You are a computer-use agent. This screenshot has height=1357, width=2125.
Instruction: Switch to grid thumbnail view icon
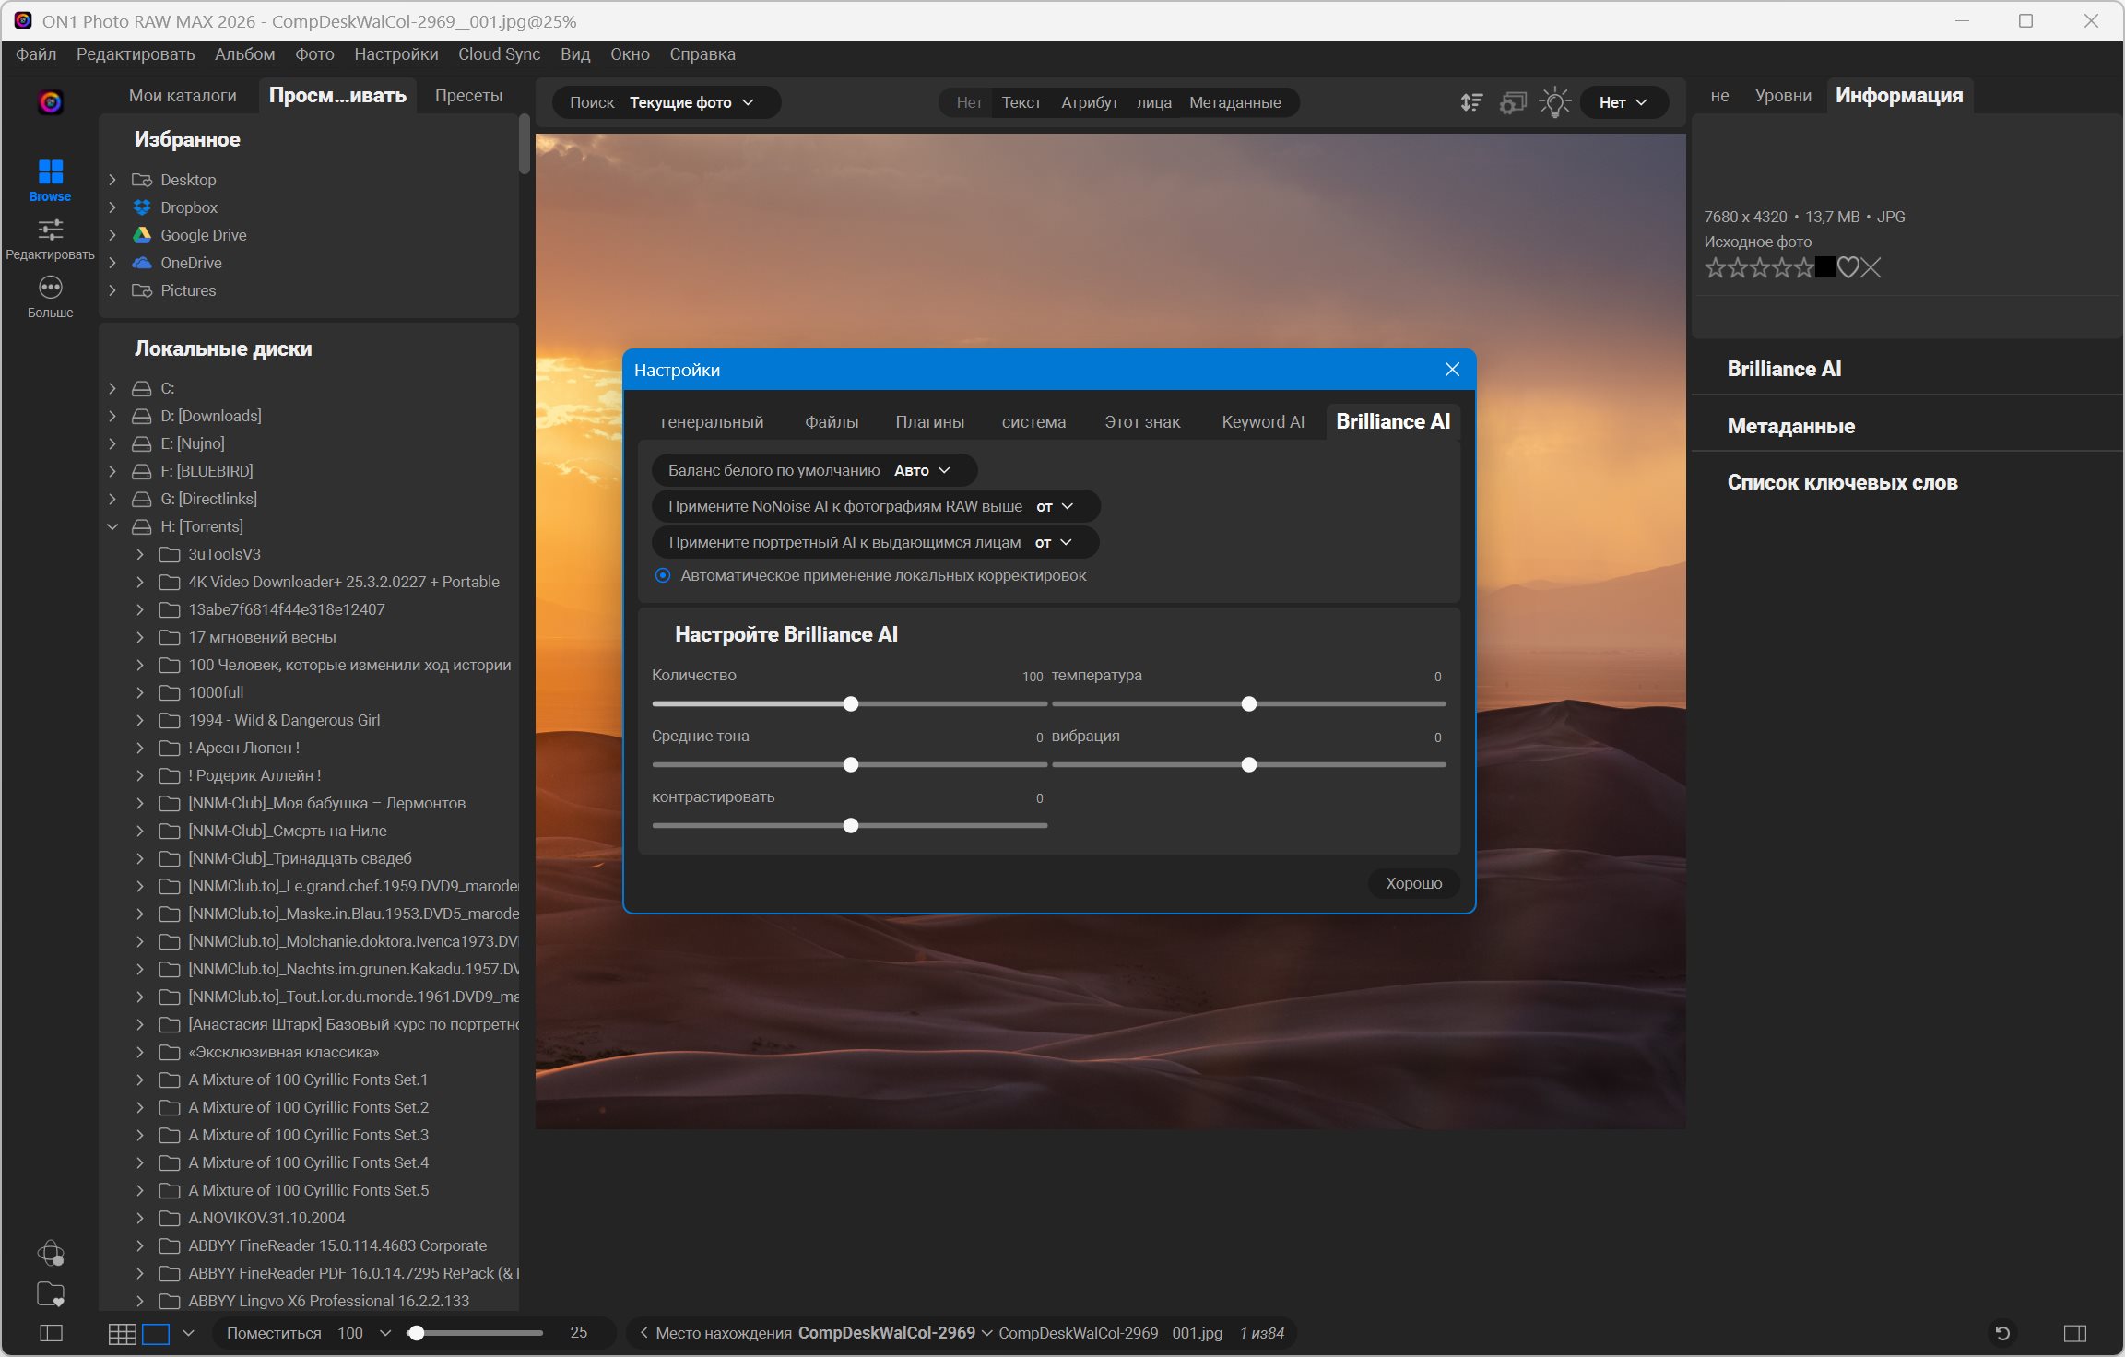122,1334
